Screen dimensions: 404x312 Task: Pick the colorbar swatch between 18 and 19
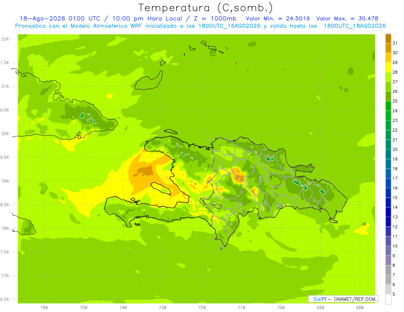[388, 164]
